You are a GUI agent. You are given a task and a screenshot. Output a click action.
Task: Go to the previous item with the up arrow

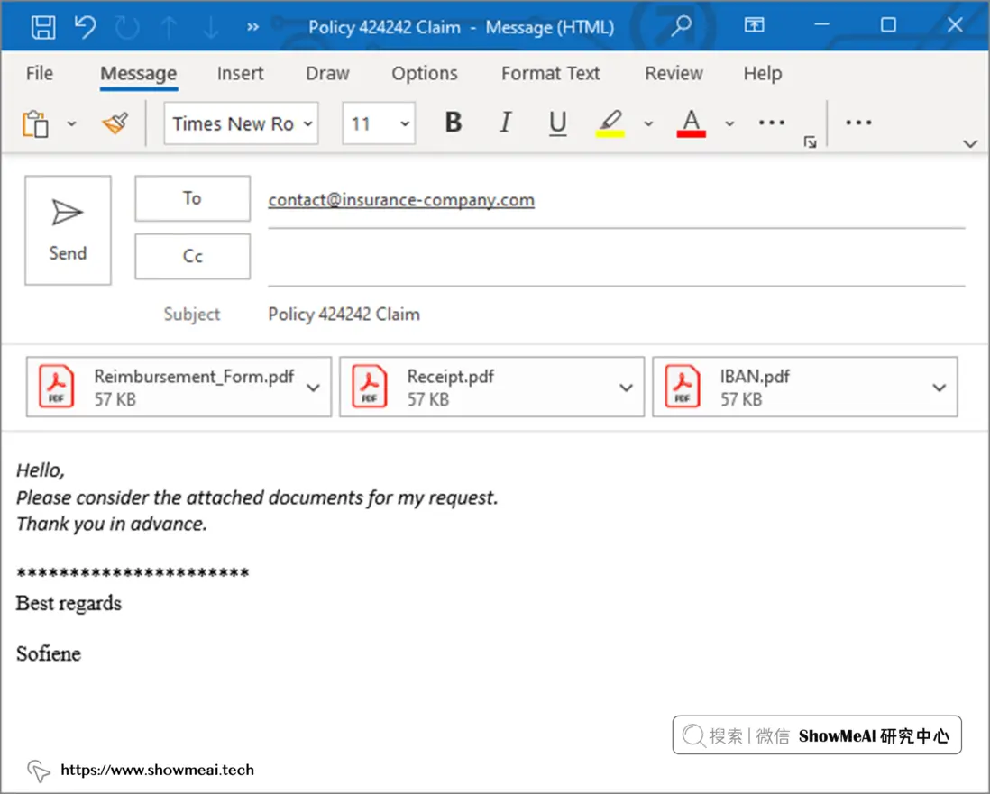coord(169,27)
